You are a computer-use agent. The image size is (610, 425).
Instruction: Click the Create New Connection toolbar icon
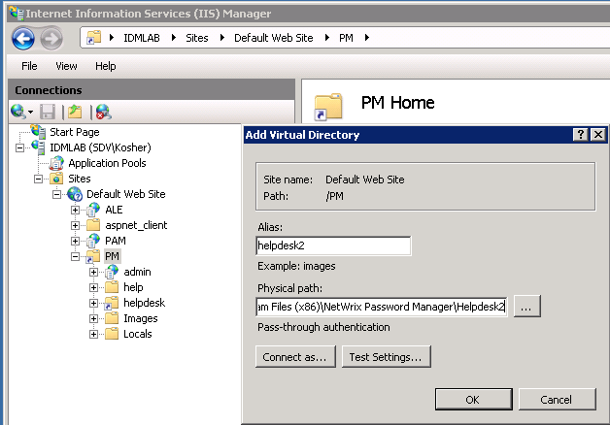(17, 112)
